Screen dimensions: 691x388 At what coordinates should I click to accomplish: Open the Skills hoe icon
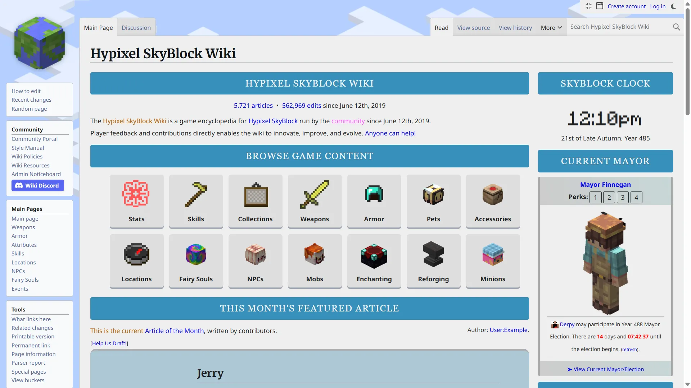[196, 194]
